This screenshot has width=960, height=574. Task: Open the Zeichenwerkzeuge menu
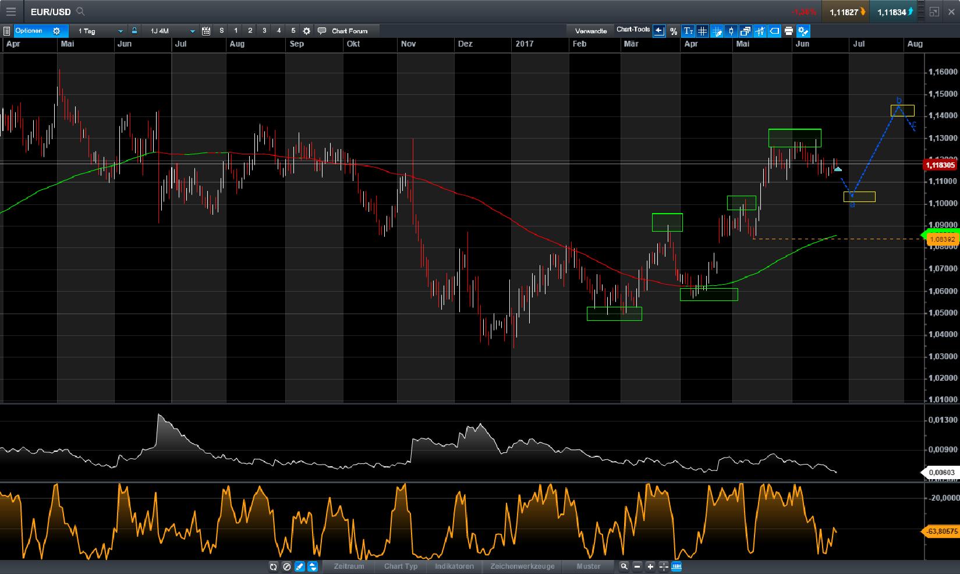point(521,566)
